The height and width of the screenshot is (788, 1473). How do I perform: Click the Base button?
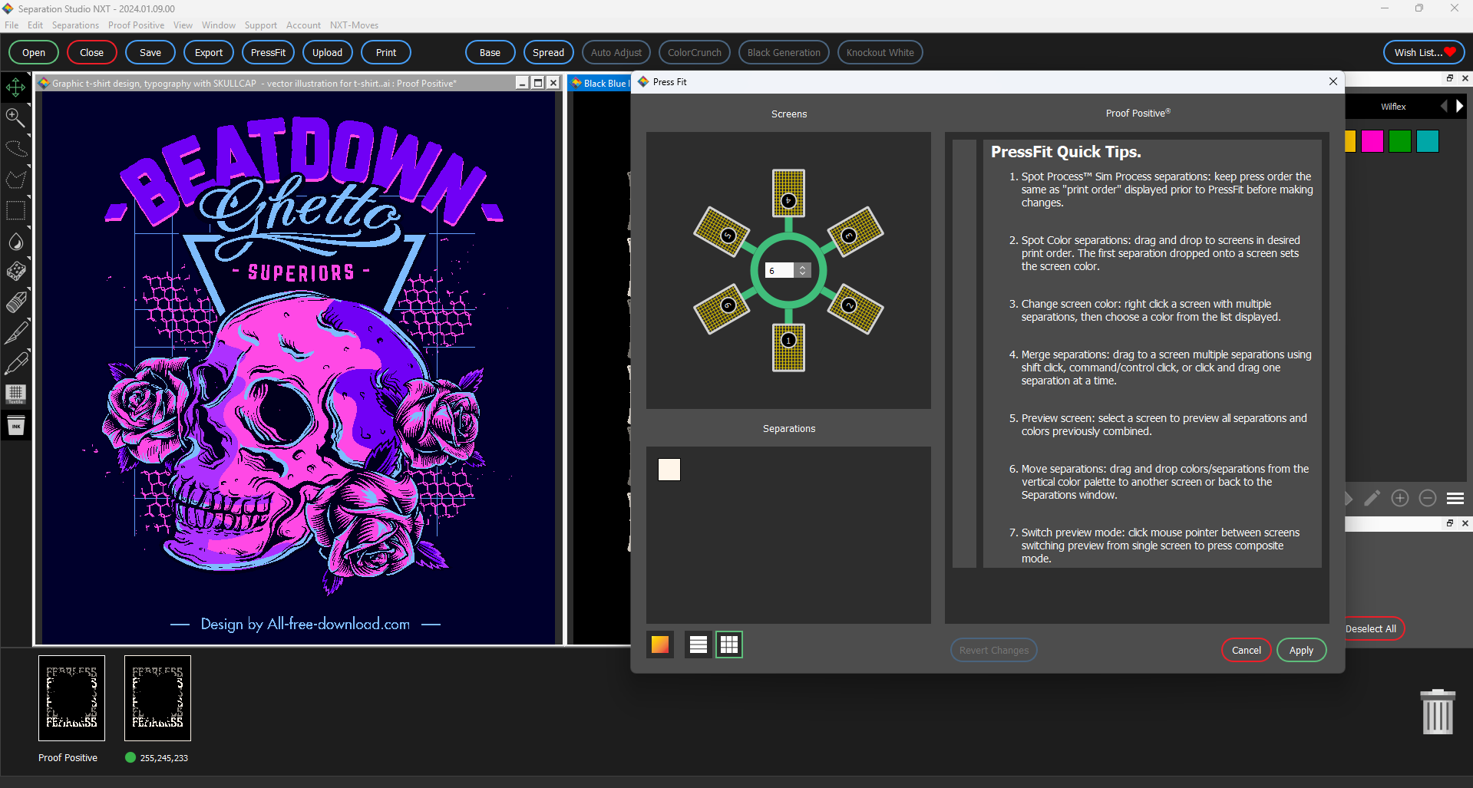coord(490,52)
